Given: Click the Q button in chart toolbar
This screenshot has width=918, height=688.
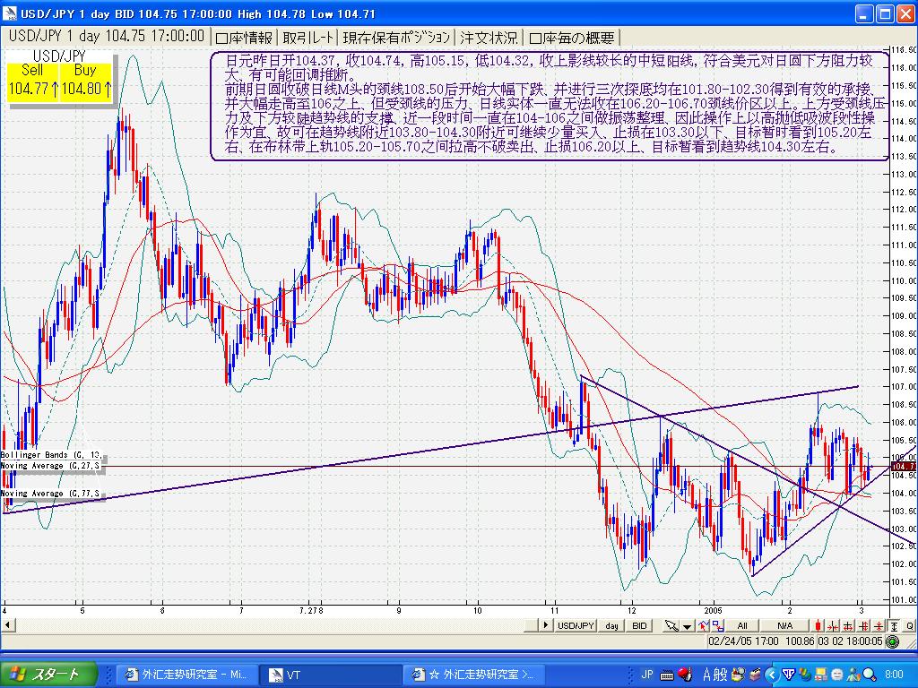Looking at the screenshot, I should [x=909, y=625].
